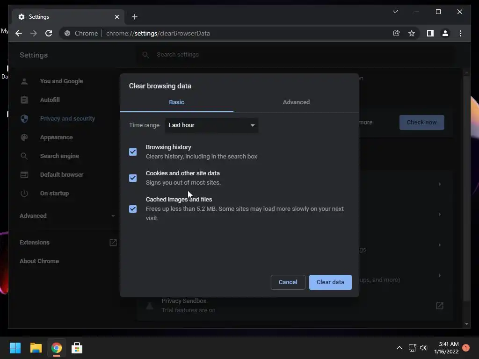Click the On startup power icon
Screen dimensions: 479x359
[x=24, y=193]
